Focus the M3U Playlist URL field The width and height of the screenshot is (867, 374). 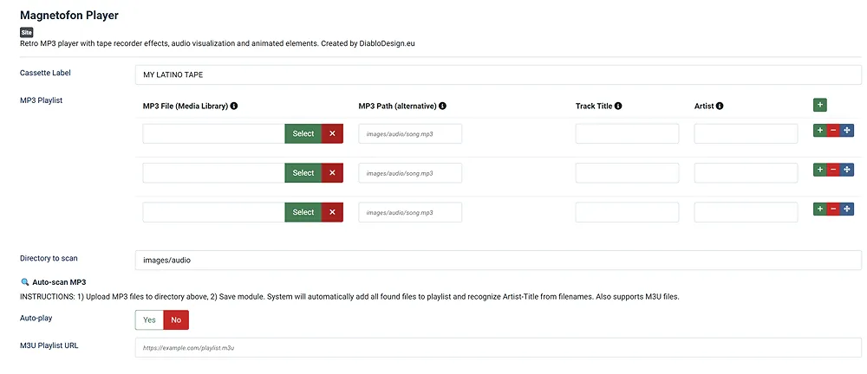(x=498, y=347)
